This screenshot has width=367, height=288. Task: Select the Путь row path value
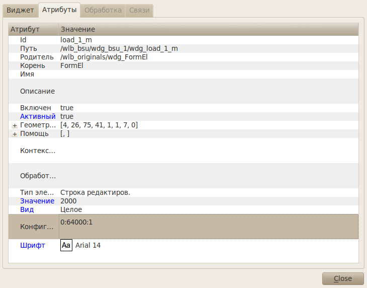[x=119, y=48]
